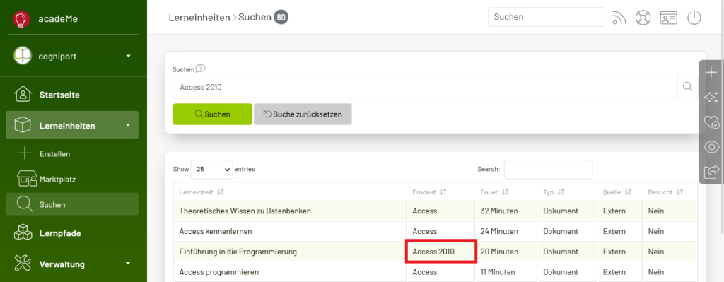This screenshot has height=282, width=724.
Task: Sort by Produkt column arrows
Action: pos(443,192)
